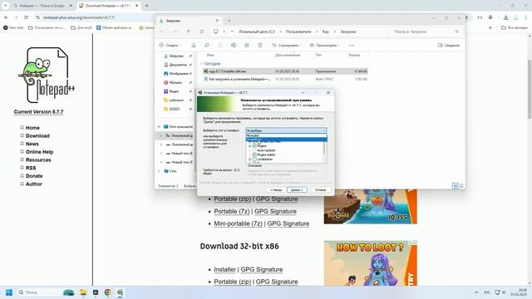The width and height of the screenshot is (532, 299).
Task: Click the Сведения details button in Explorer
Action: click(449, 45)
